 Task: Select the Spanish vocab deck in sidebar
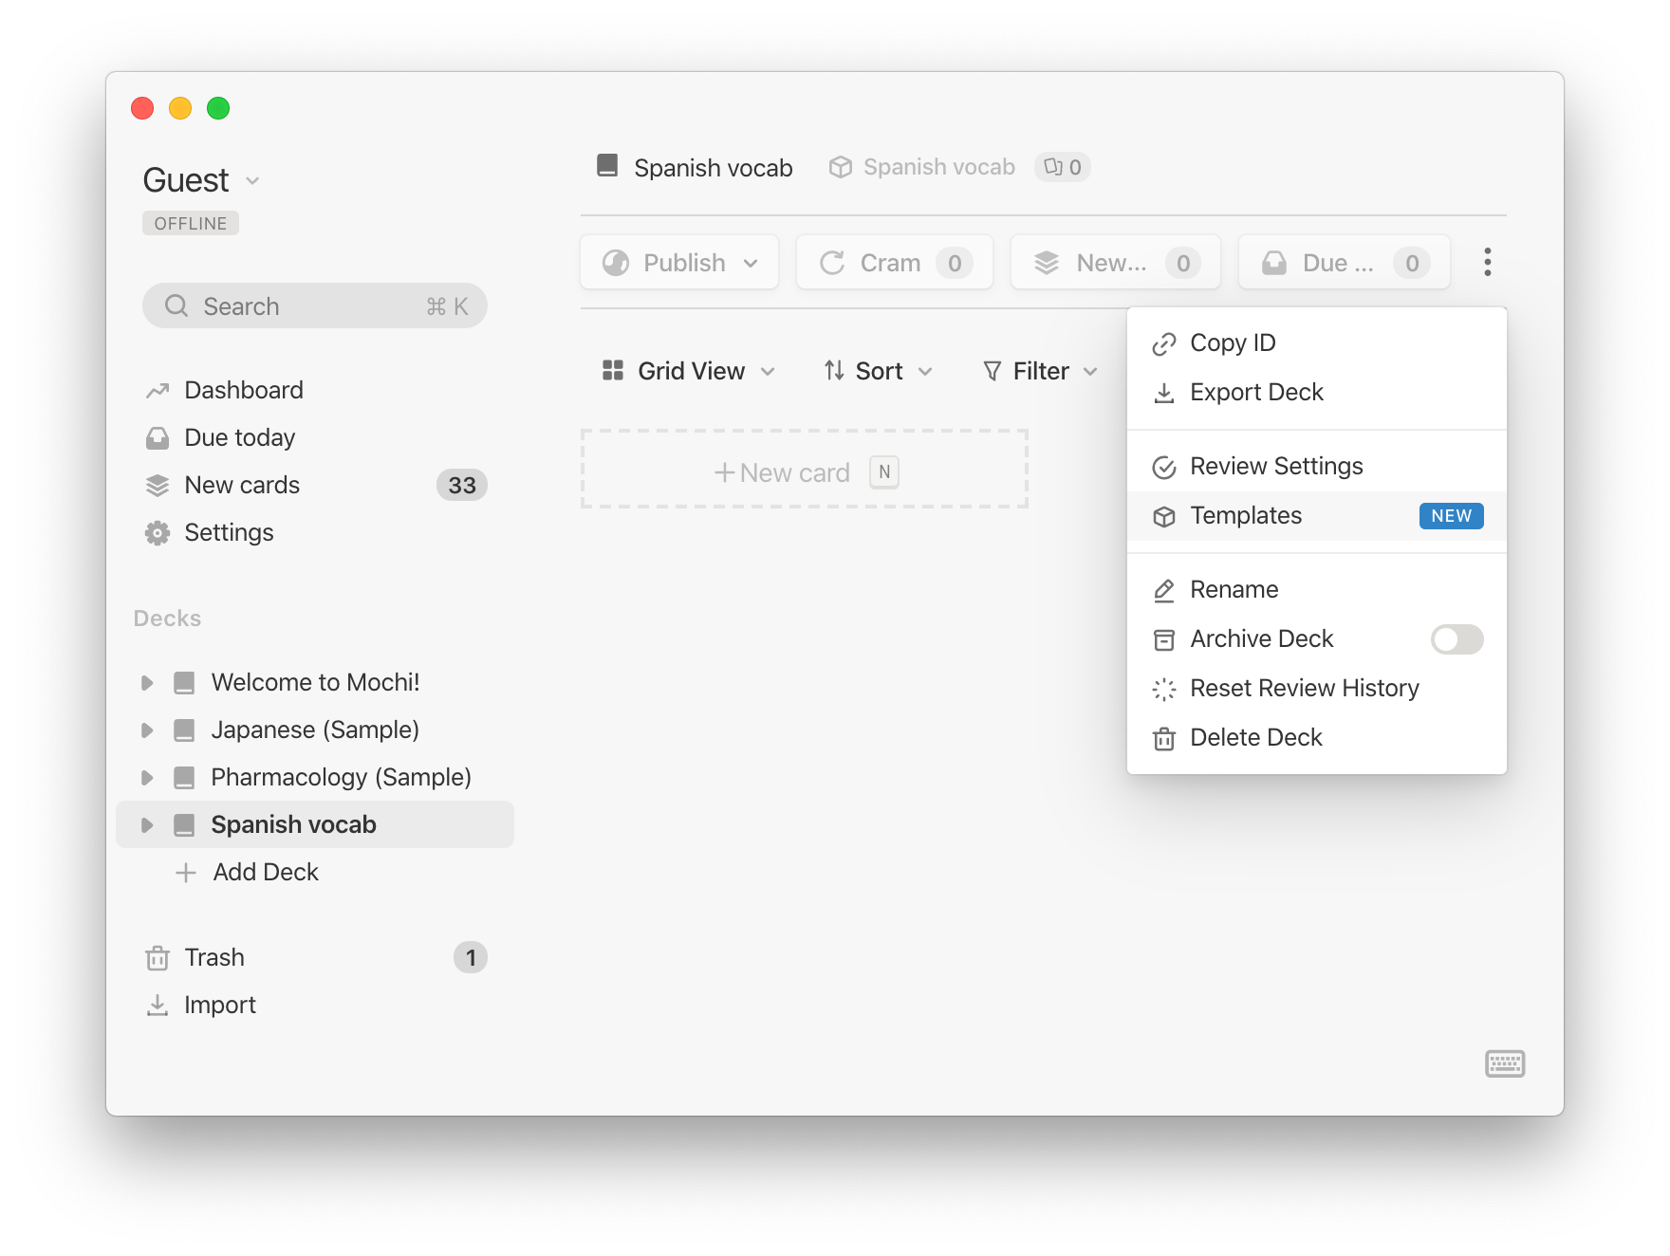pyautogui.click(x=315, y=824)
